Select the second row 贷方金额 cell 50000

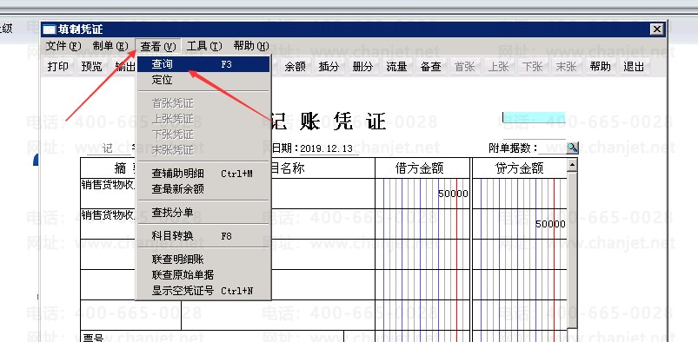click(x=520, y=224)
